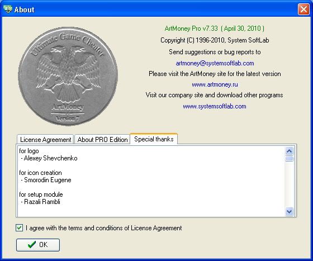Click the 'for logo' heading text
Image resolution: width=313 pixels, height=261 pixels.
click(29, 151)
